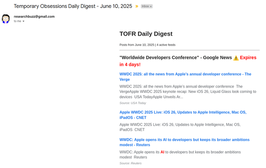
Task: Click 'Source: Reuters' caption
Action: [x=130, y=163]
